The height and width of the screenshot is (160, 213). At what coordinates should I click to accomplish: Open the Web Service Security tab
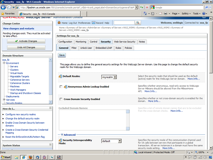coord(124,42)
